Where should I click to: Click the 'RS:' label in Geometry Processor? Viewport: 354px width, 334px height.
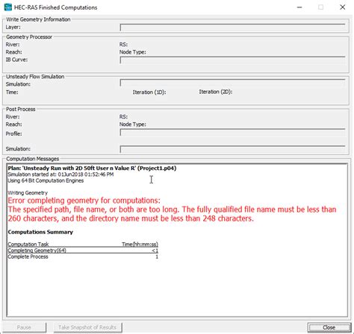(x=123, y=45)
